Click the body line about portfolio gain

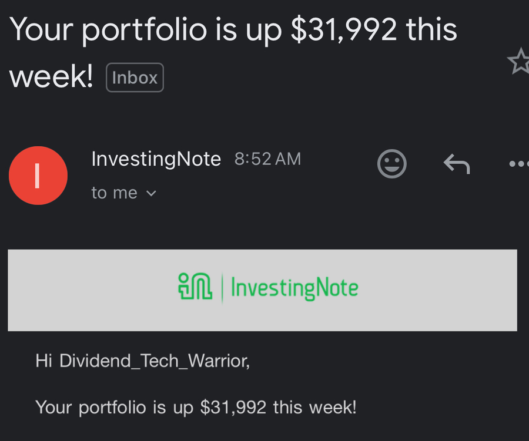(x=196, y=407)
